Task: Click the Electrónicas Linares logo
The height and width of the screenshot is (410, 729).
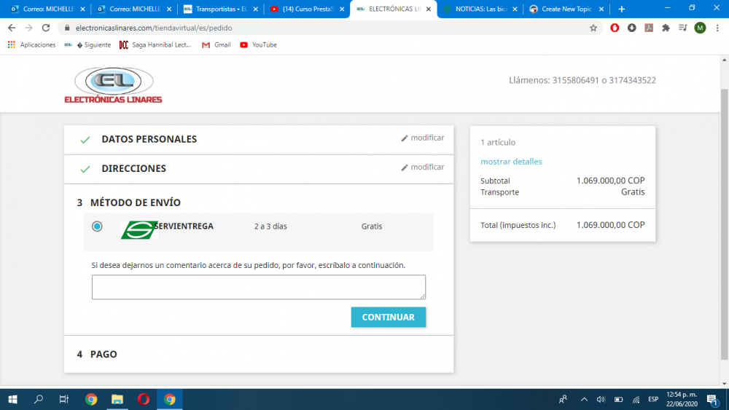Action: coord(114,85)
